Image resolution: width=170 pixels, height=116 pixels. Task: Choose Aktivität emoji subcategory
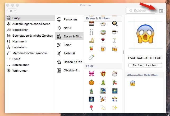[x=69, y=53]
